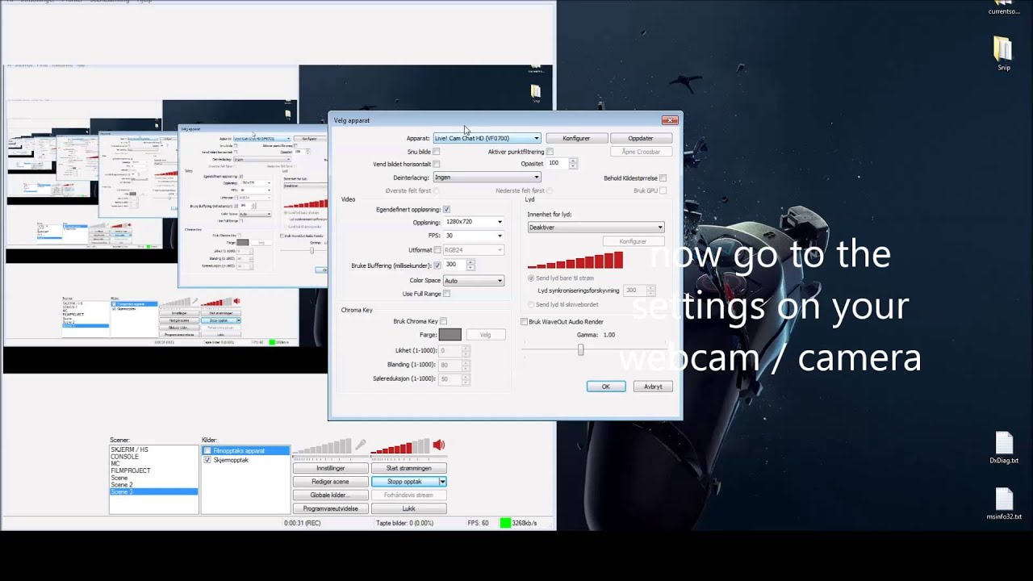Open the Color Space dropdown

point(474,281)
